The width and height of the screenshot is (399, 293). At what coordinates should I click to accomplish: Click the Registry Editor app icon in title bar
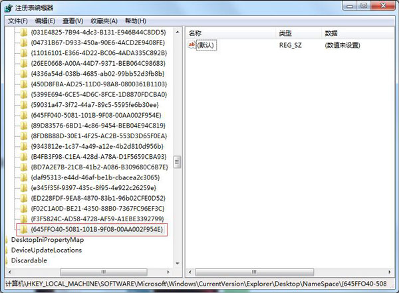click(8, 8)
